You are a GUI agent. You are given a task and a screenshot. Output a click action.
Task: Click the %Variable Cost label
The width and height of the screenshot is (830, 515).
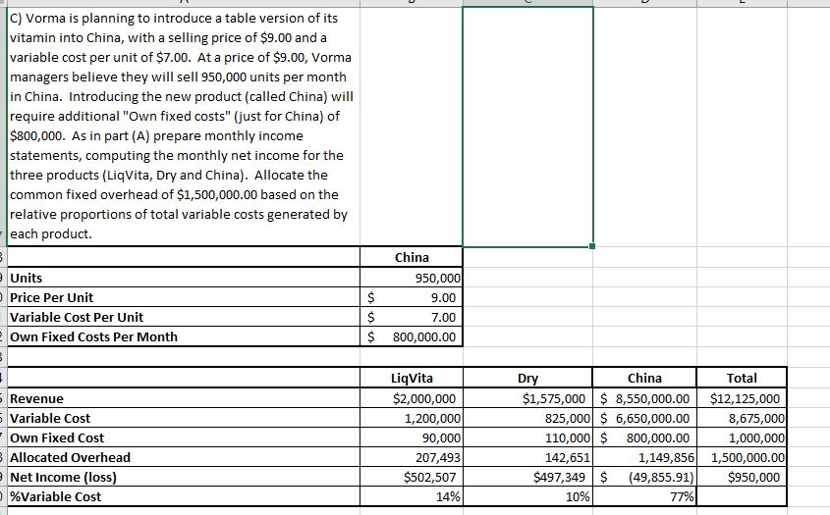click(x=183, y=496)
